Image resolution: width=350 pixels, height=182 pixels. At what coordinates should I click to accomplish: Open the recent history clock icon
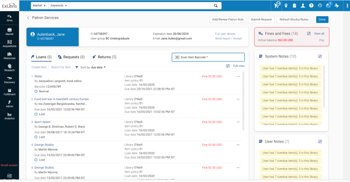coord(320,6)
